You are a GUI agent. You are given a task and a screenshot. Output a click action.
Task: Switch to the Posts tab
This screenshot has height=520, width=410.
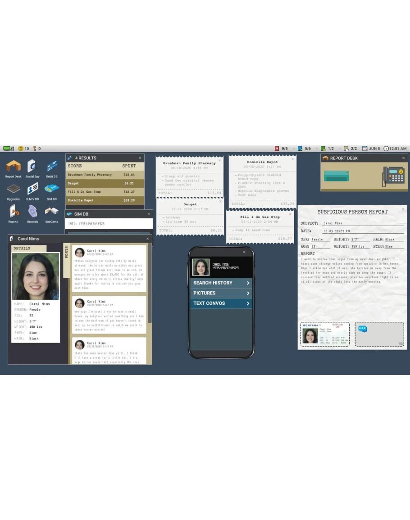point(67,252)
